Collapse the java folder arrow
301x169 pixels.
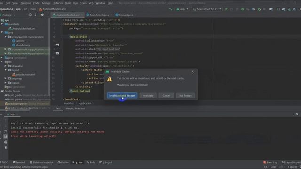pyautogui.click(x=2, y=32)
